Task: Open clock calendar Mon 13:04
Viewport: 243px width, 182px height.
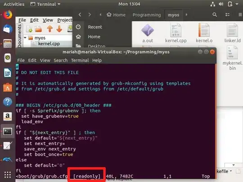Action: click(x=129, y=4)
